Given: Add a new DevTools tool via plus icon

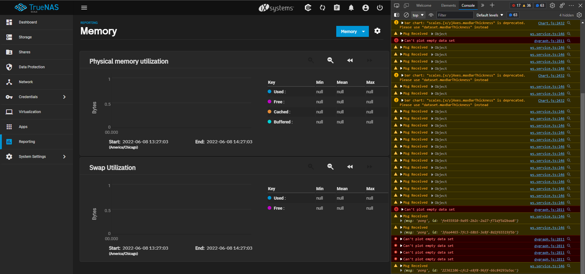Looking at the screenshot, I should (x=492, y=5).
